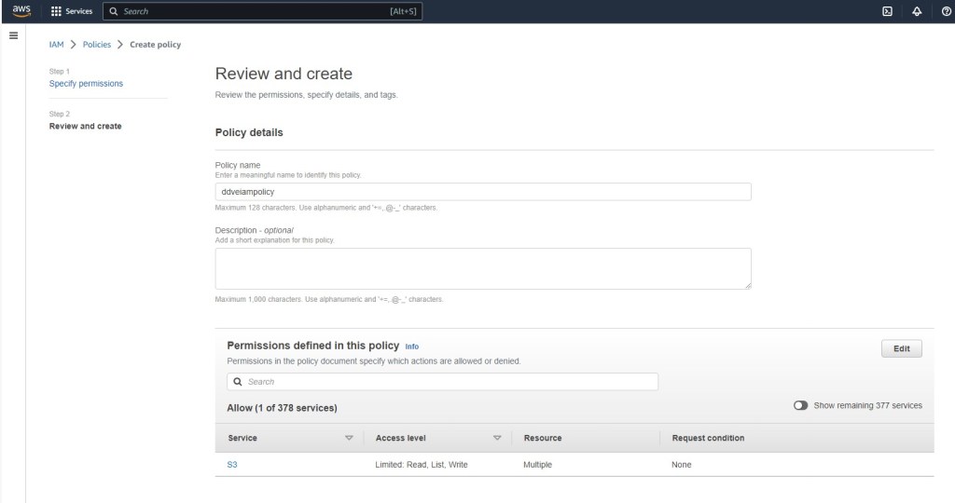The height and width of the screenshot is (503, 955).
Task: Sort by Service column arrow
Action: tap(349, 438)
